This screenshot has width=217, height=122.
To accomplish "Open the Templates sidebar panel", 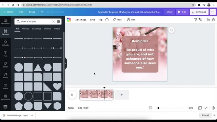I will 5,21.
